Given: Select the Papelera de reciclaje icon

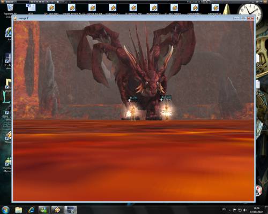Looking at the screenshot, I should [10, 10].
